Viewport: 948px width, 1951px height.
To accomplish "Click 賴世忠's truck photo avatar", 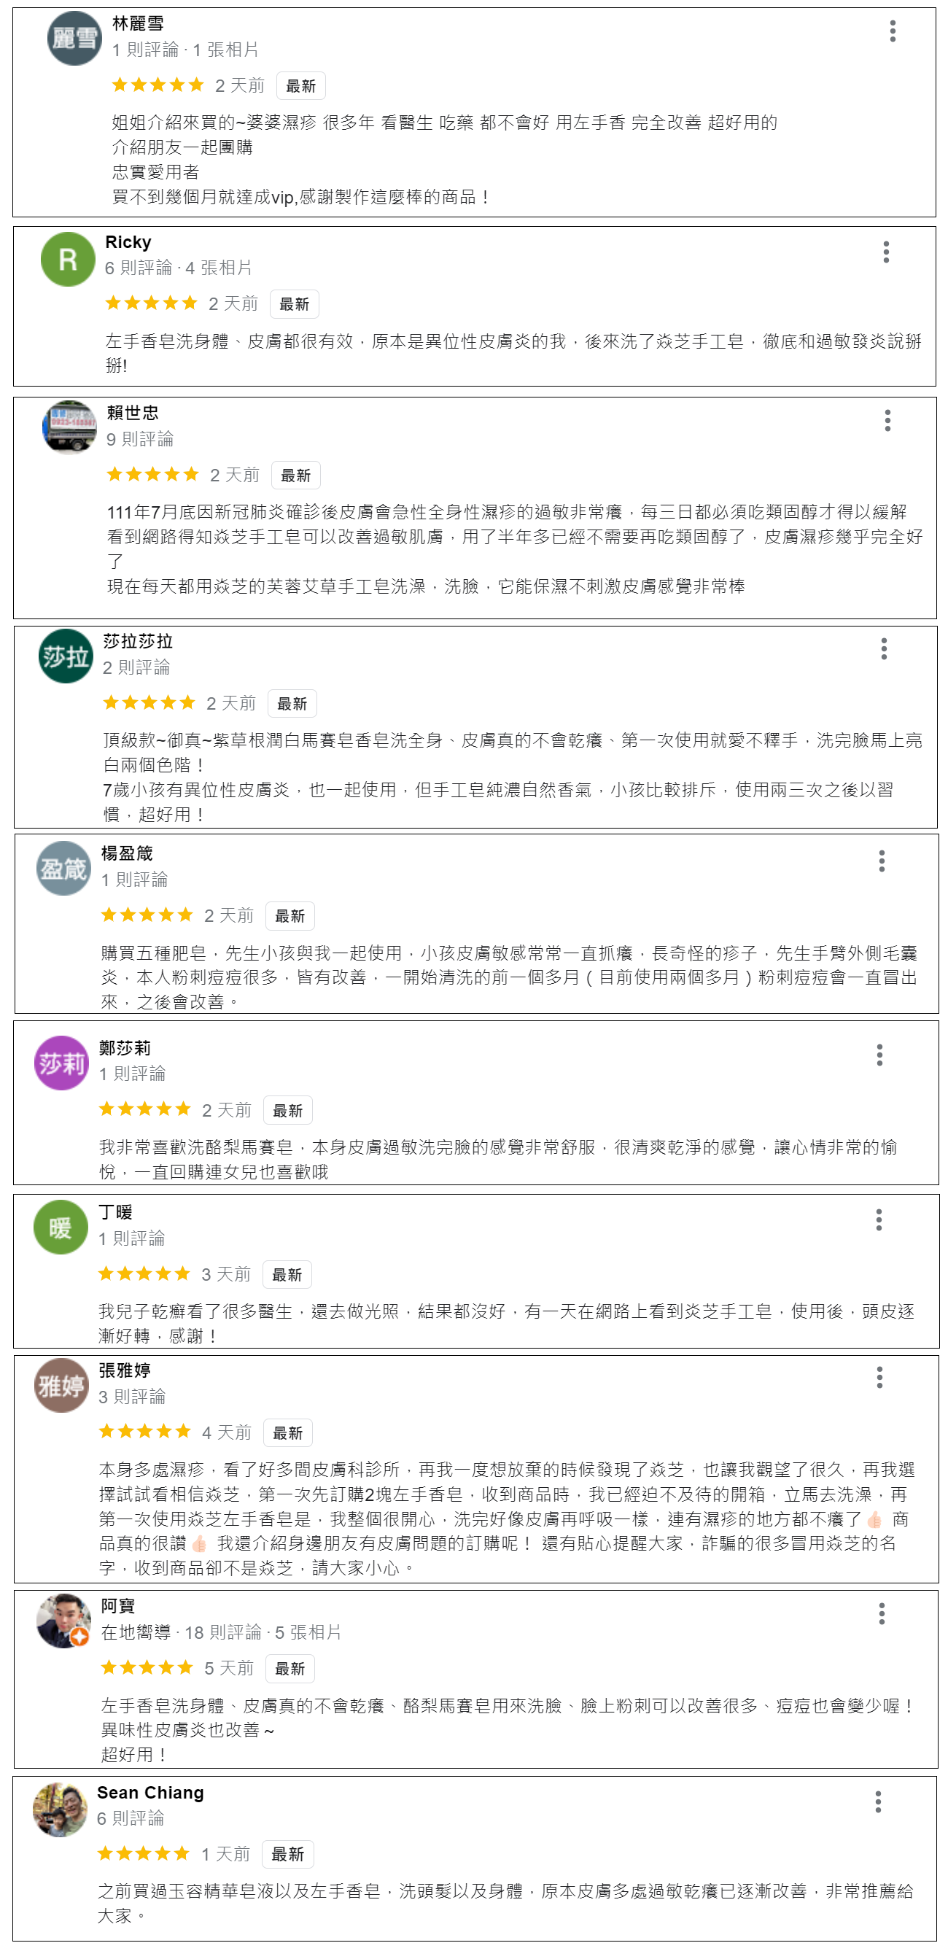I will [x=69, y=427].
